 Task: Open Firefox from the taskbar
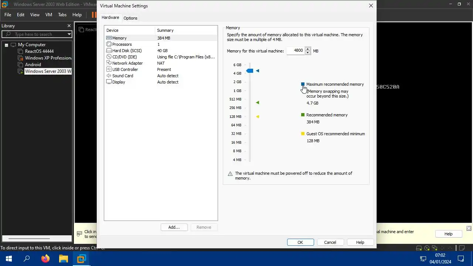pyautogui.click(x=45, y=259)
